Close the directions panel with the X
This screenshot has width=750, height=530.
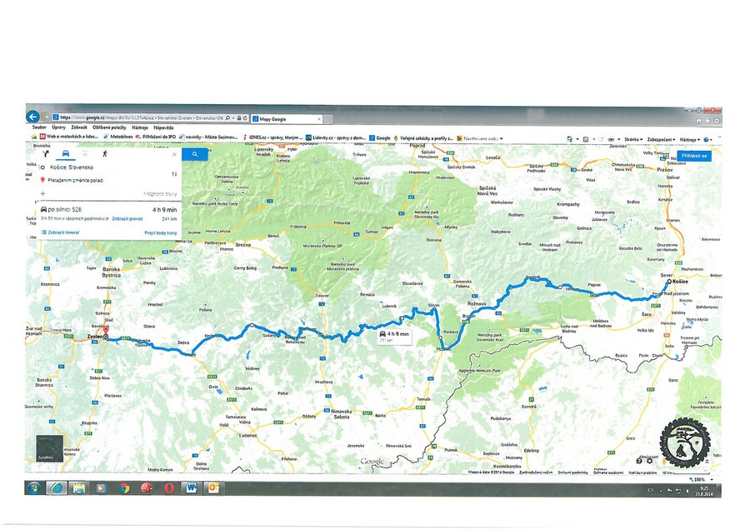[x=174, y=154]
